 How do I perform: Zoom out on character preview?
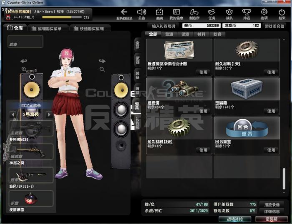coord(102,70)
